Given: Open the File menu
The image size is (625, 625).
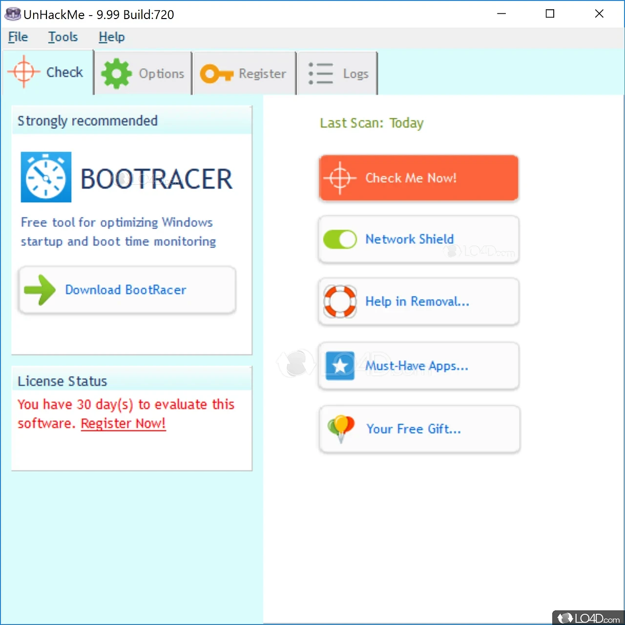Looking at the screenshot, I should [x=18, y=37].
